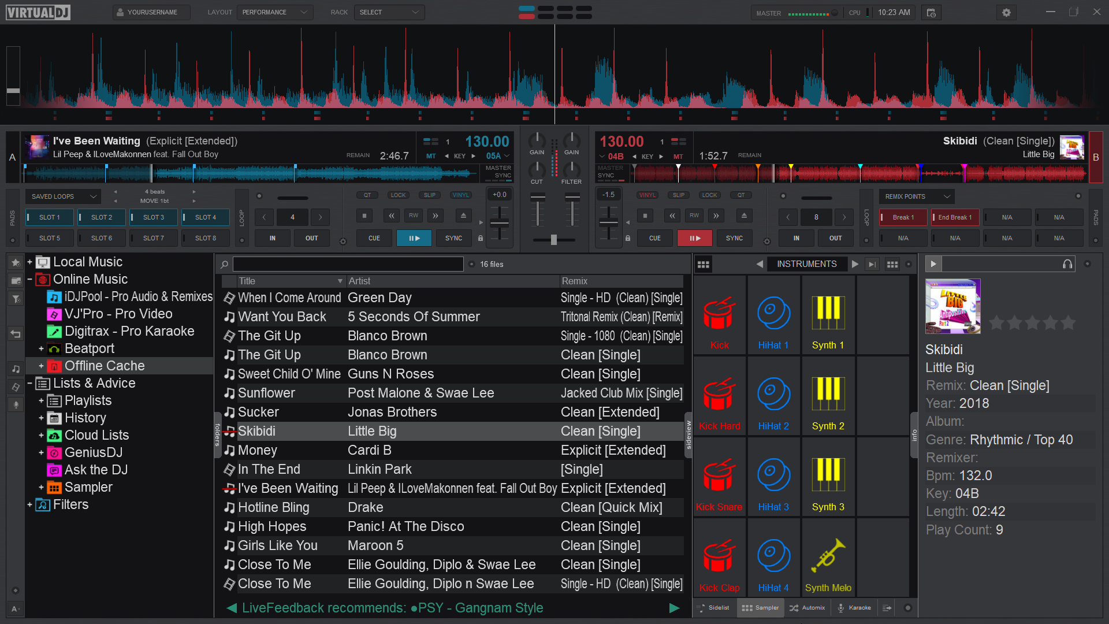
Task: Toggle SLIP mode on deck B
Action: [679, 195]
